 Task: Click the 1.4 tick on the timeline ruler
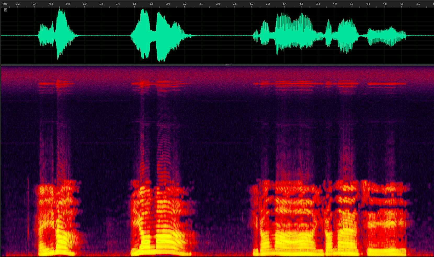click(118, 4)
